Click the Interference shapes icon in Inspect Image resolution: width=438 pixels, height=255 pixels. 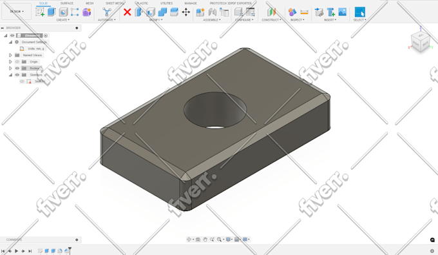[292, 12]
